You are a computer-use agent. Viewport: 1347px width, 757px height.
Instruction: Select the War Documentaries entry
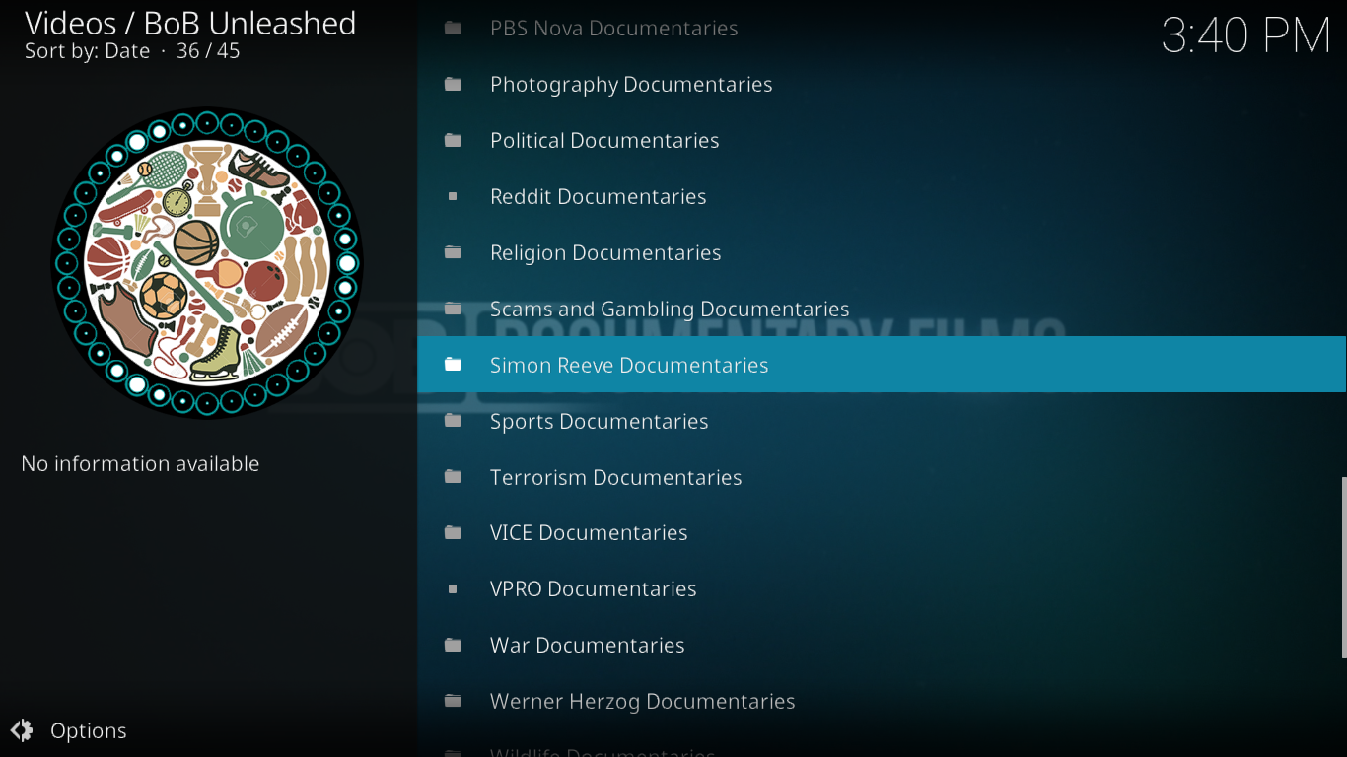587,646
